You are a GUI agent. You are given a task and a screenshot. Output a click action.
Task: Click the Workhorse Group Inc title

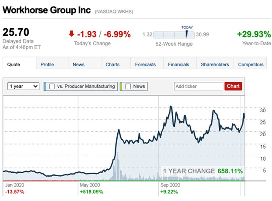[x=46, y=10]
